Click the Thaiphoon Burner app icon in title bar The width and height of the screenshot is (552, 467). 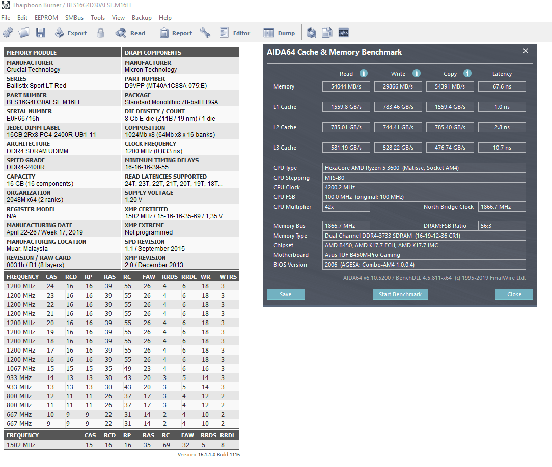click(5, 5)
